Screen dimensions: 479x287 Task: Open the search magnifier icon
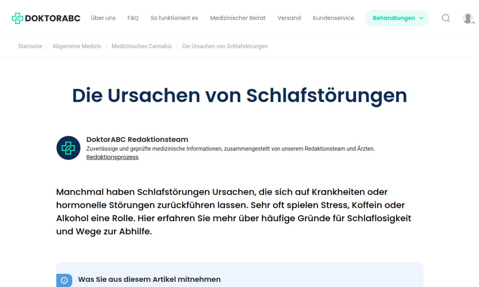click(446, 18)
